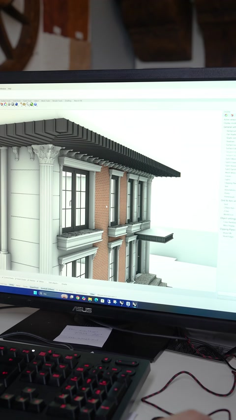Viewport: 236px width, 420px height.
Task: Toggle Gumball (CPlane) in status bar
Action: (47, 289)
